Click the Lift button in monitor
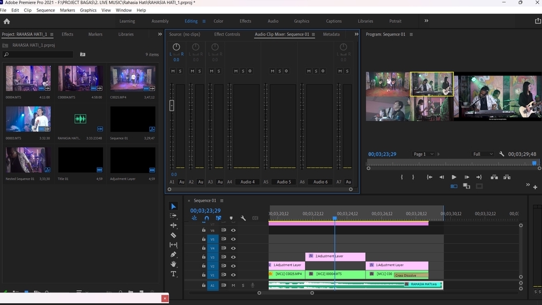This screenshot has width=542, height=305. point(494,177)
